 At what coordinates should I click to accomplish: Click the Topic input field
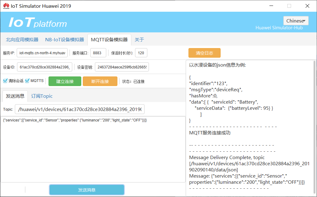tap(80, 109)
